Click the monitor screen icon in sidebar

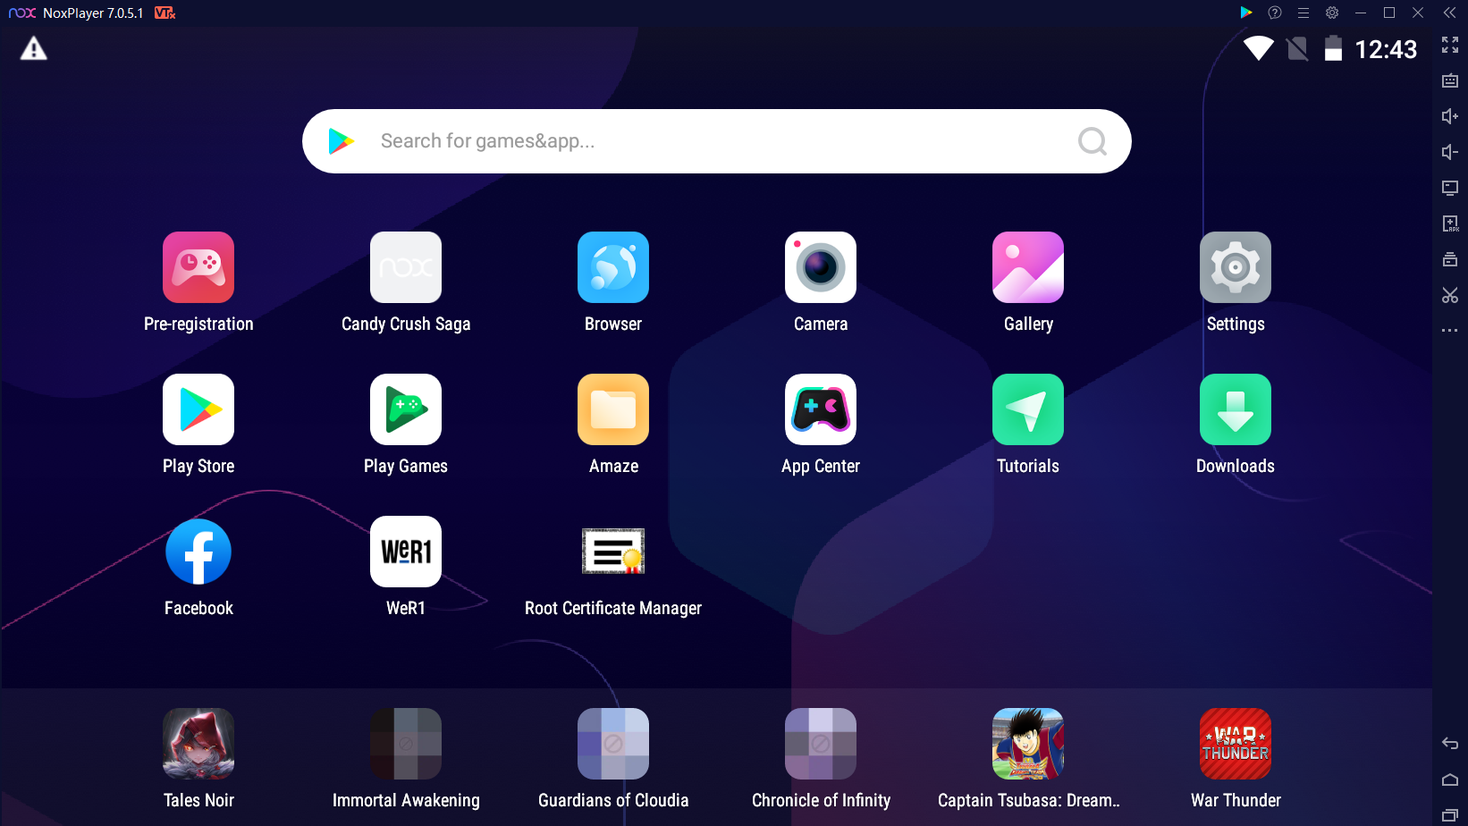(1450, 188)
